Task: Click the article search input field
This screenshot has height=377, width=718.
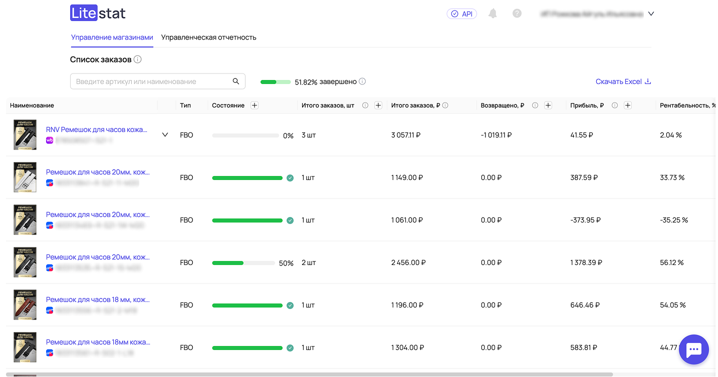Action: [150, 81]
